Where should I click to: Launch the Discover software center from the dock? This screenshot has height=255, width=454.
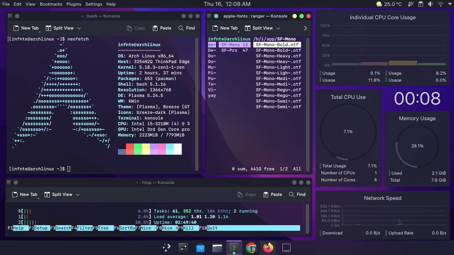click(200, 247)
